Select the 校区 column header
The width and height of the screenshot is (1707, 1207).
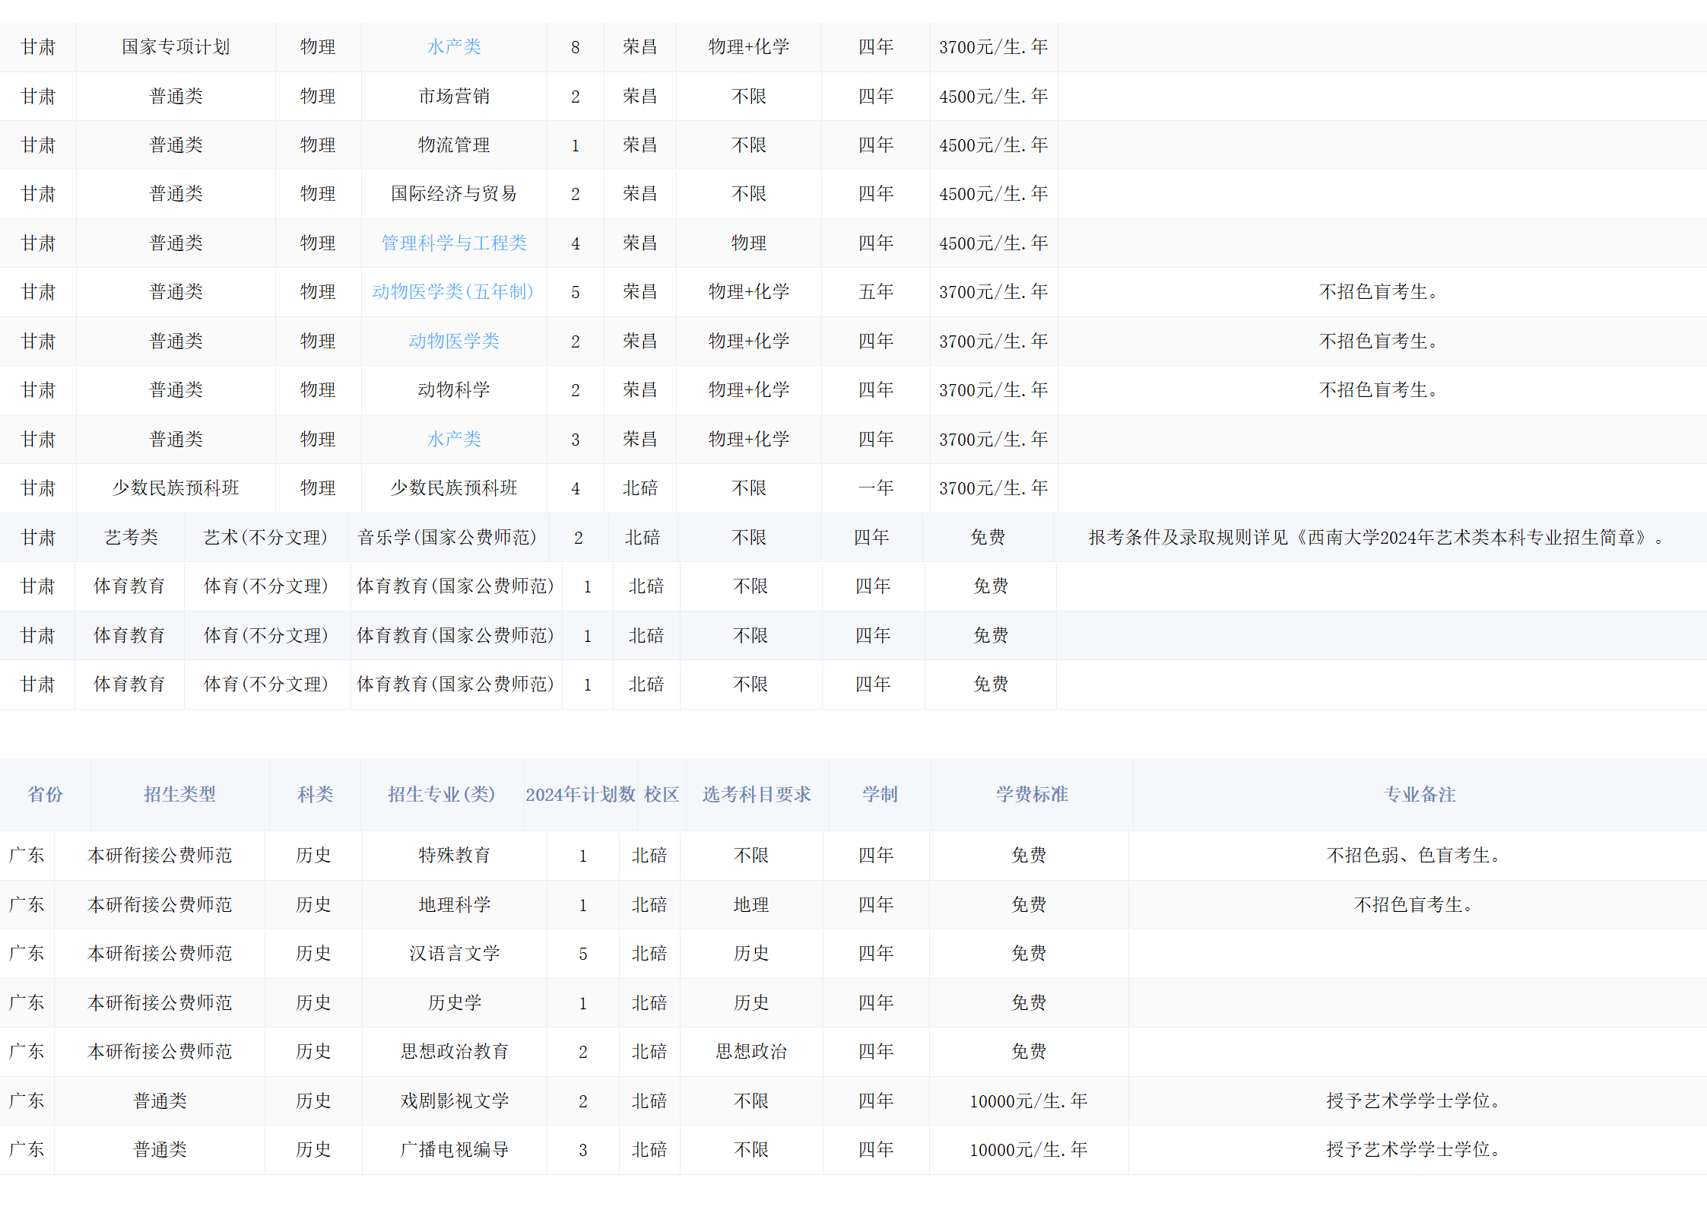[x=662, y=795]
